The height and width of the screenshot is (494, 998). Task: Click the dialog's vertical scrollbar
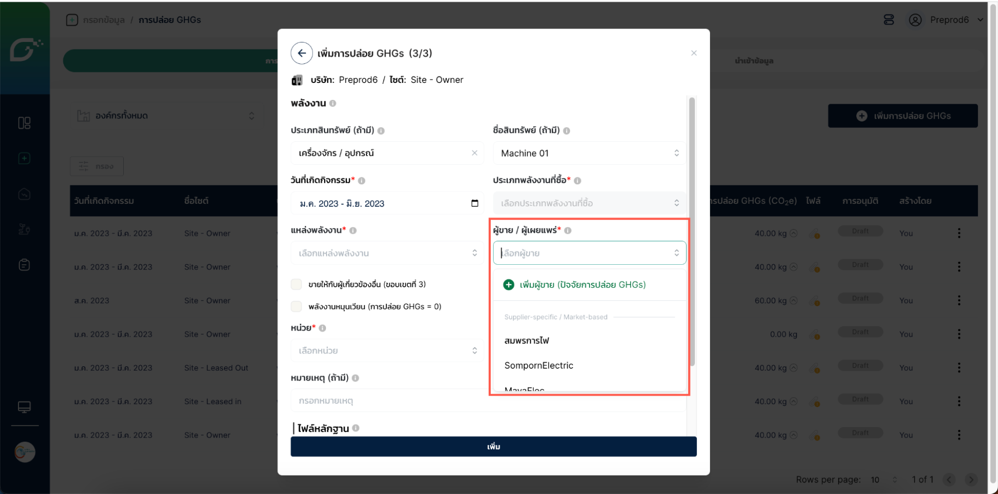click(692, 230)
